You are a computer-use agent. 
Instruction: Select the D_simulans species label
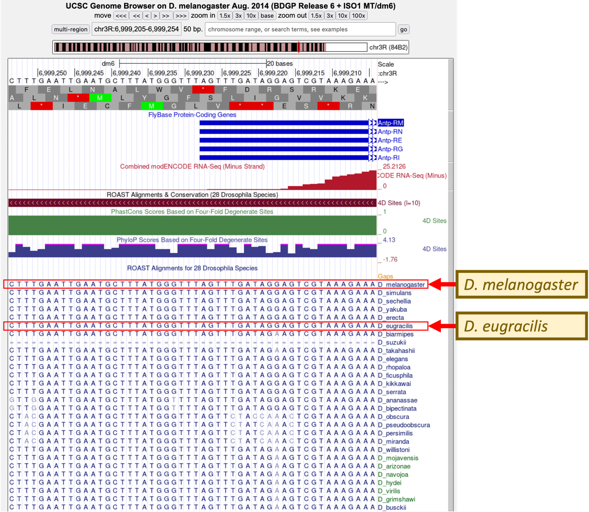395,293
